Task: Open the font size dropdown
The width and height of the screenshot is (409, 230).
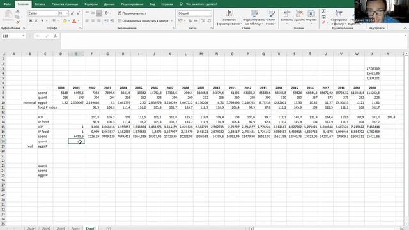Action: [x=67, y=13]
